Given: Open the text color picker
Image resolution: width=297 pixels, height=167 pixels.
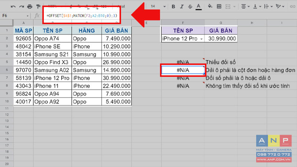Looking at the screenshot, I should [x=198, y=7].
